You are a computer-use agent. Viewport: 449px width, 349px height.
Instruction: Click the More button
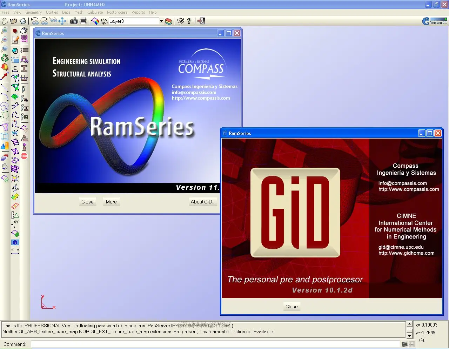111,202
